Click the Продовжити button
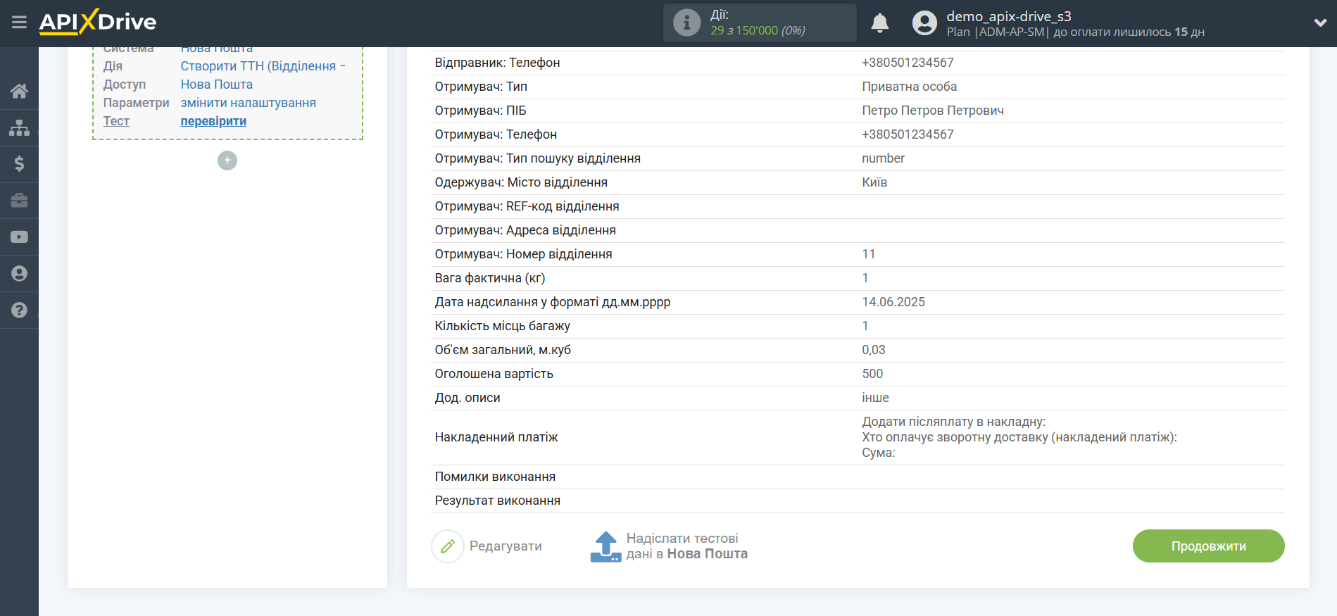Viewport: 1337px width, 616px height. [1208, 546]
